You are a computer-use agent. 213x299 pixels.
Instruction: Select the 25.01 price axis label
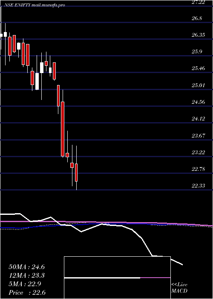pyautogui.click(x=199, y=85)
